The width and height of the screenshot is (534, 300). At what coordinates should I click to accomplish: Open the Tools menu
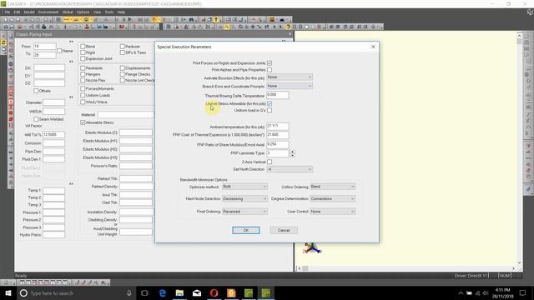[109, 12]
